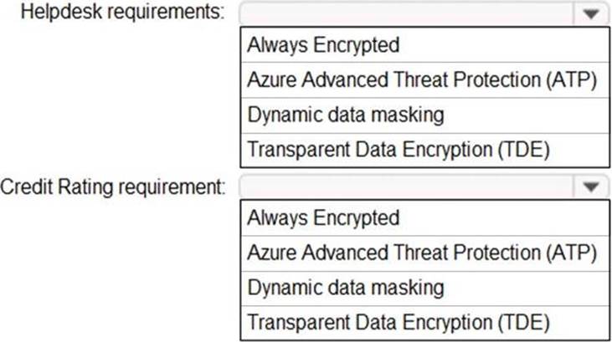This screenshot has height=342, width=612.
Task: Select Always Encrypted for Credit Rating requirement
Action: tap(323, 218)
